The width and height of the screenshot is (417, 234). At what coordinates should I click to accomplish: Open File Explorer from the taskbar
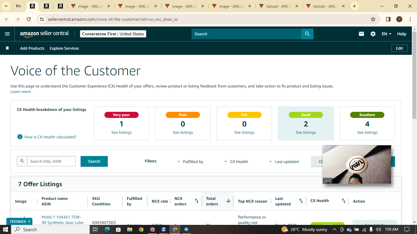pyautogui.click(x=129, y=229)
